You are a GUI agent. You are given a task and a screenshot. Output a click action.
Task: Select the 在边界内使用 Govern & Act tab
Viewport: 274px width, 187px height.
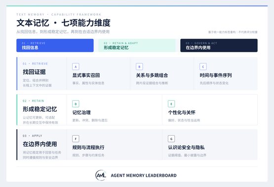(x=219, y=45)
